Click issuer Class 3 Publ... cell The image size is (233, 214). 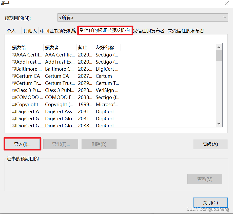click(x=60, y=90)
